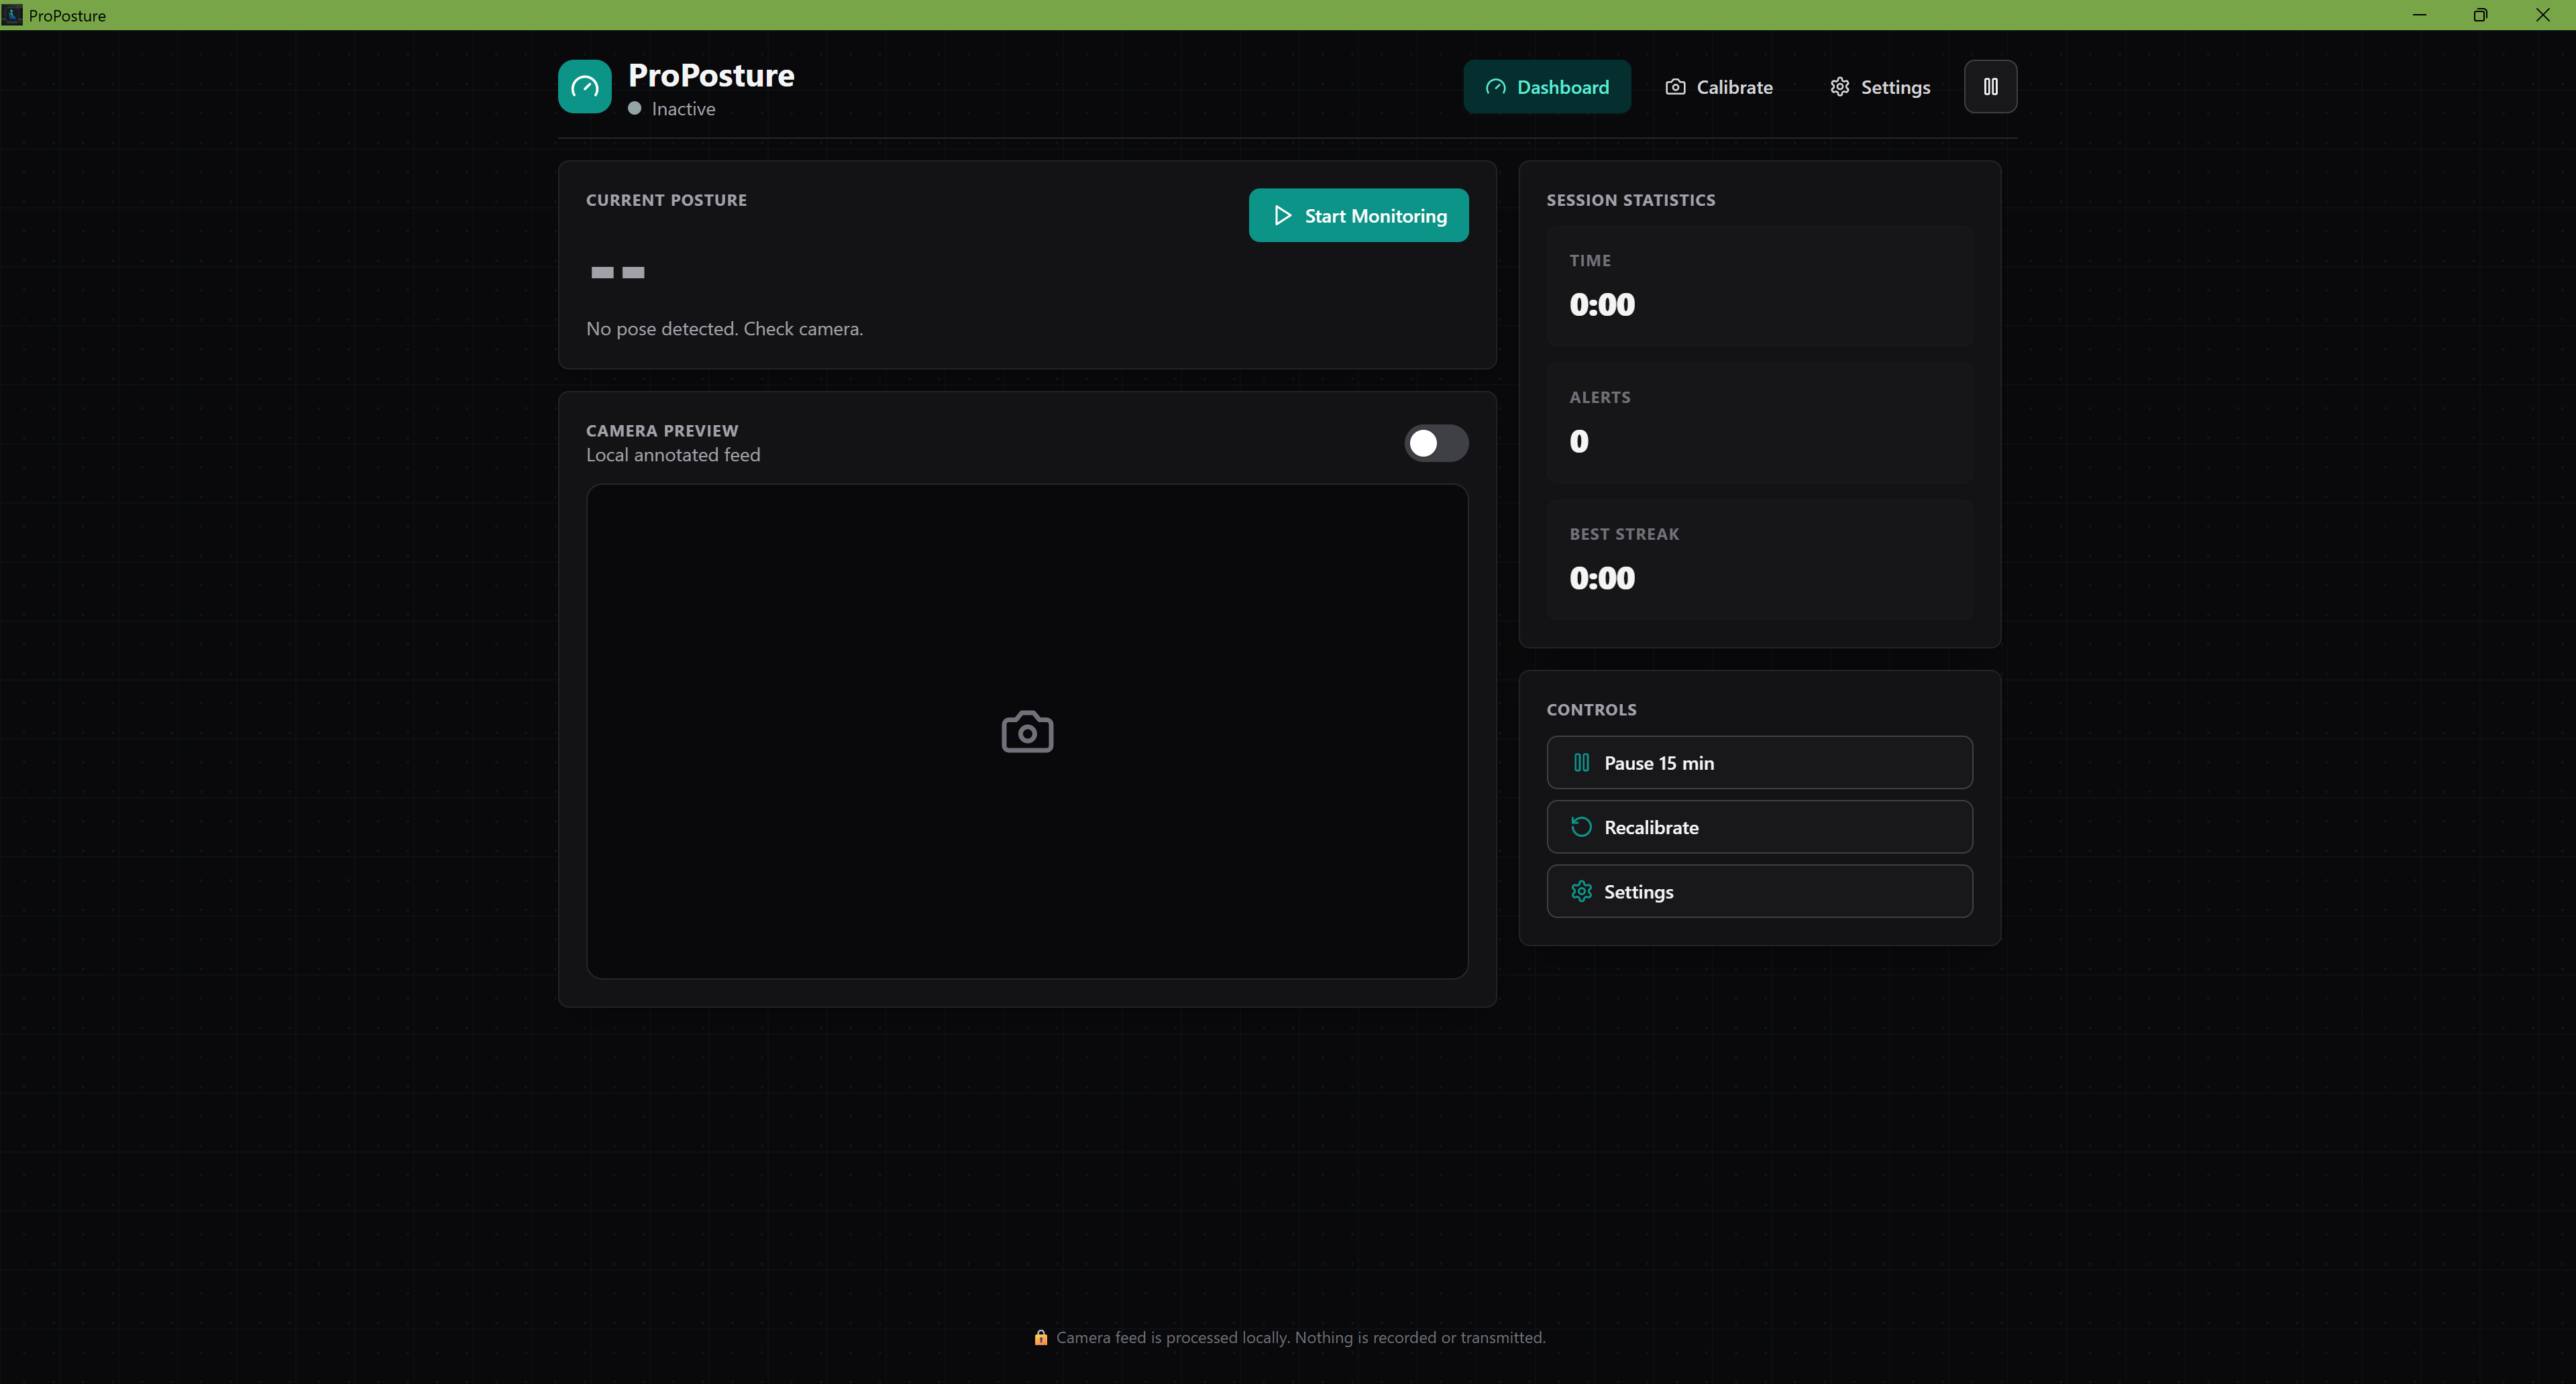
Task: Click the SESSION STATISTICS heading
Action: [x=1631, y=200]
